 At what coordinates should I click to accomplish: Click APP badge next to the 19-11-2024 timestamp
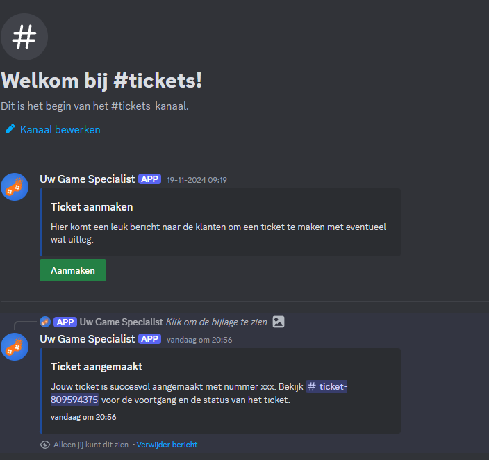point(149,179)
